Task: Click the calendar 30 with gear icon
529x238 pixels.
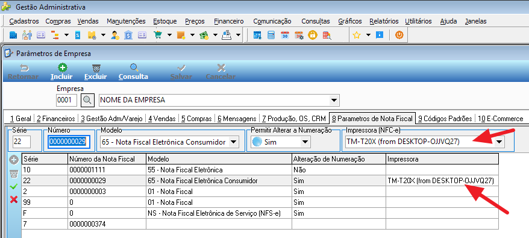Action: 299,35
